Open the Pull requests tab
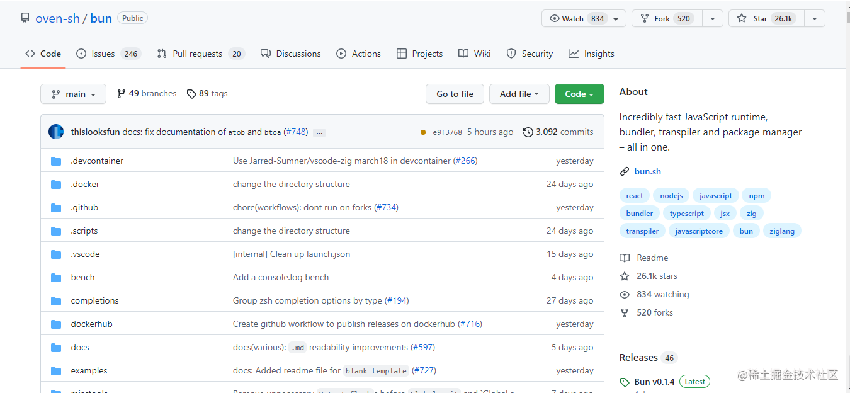This screenshot has height=393, width=850. click(x=200, y=54)
